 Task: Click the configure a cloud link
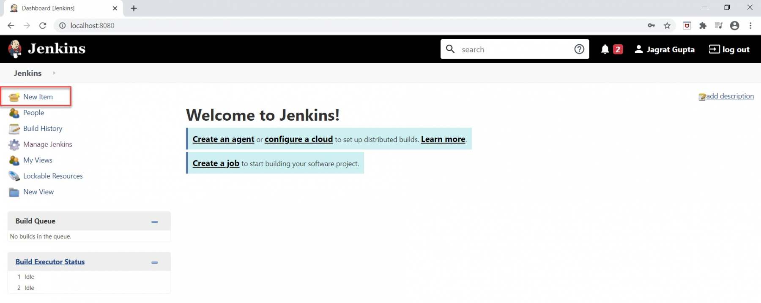298,139
